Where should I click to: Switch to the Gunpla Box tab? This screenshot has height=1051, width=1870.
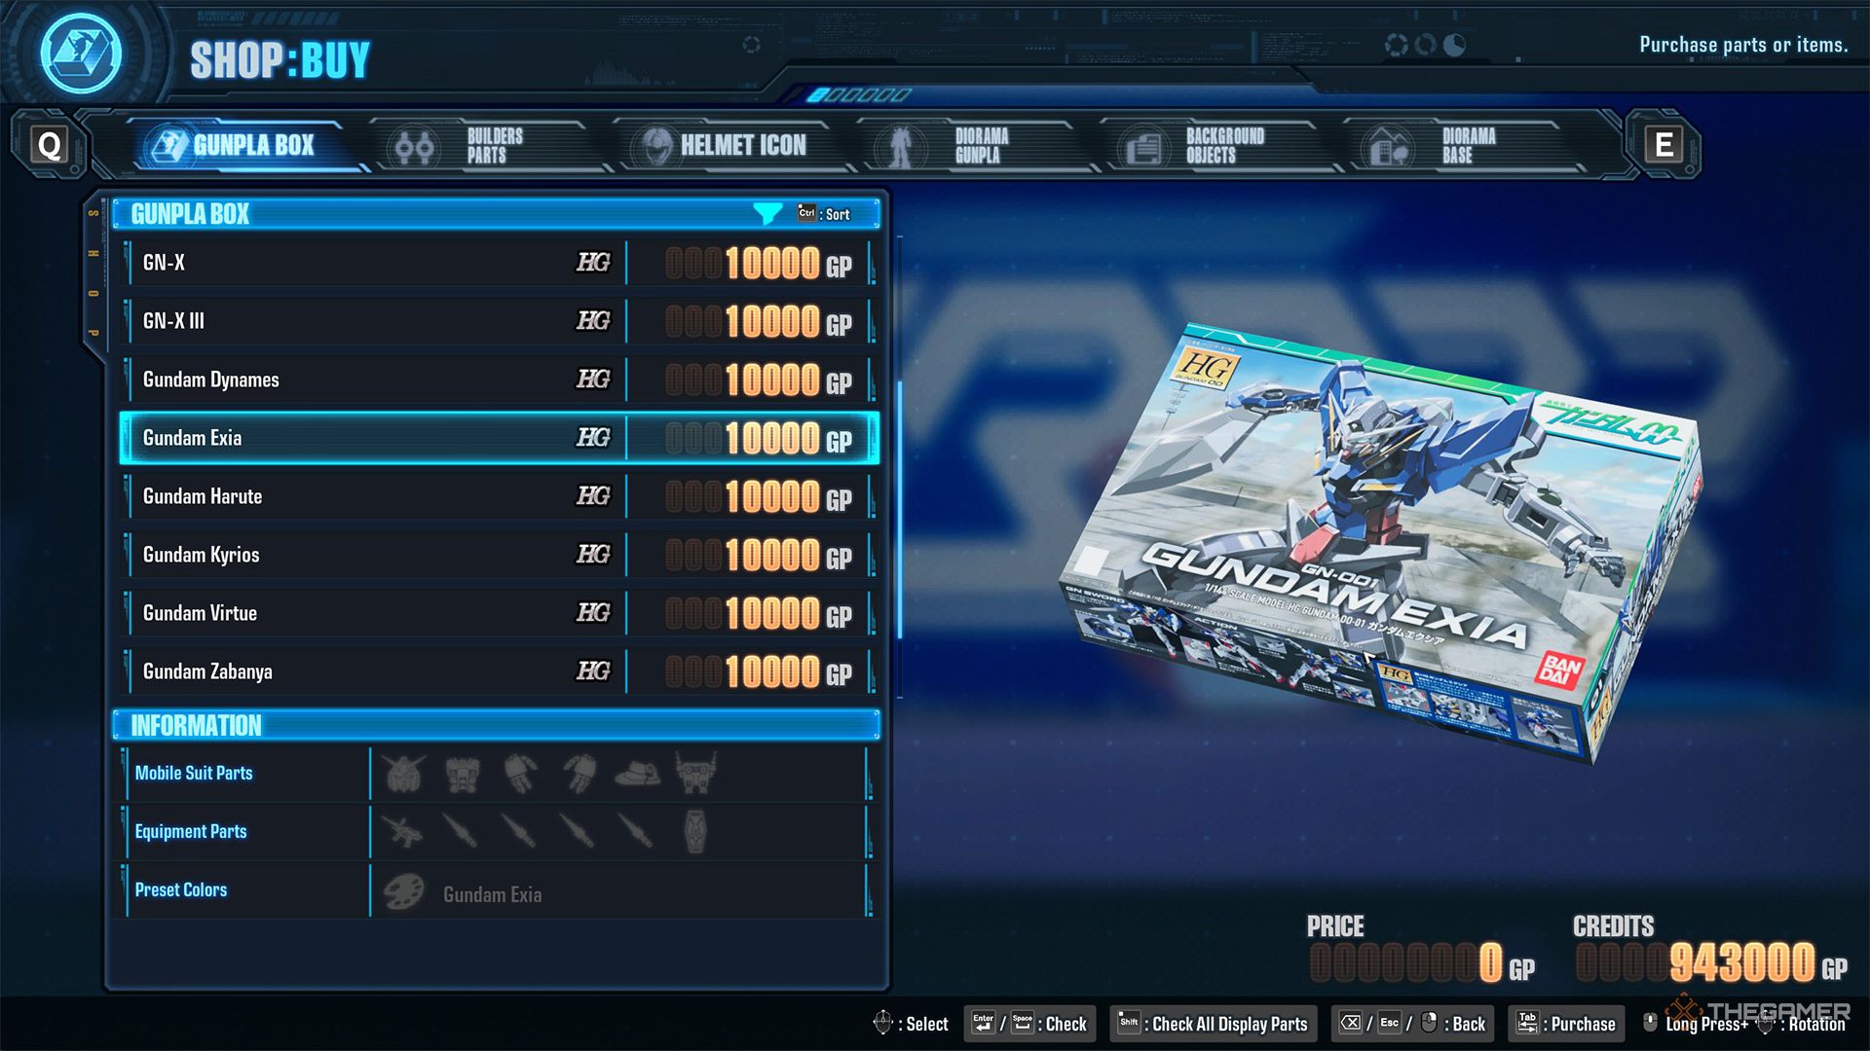point(230,142)
